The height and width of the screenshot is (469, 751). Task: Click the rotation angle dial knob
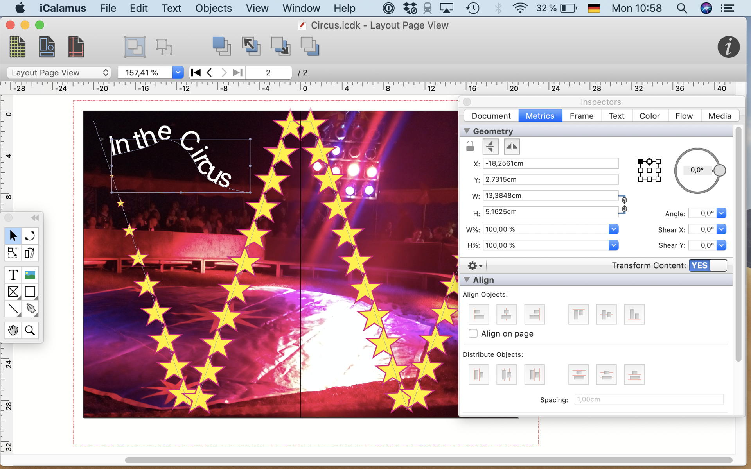719,170
